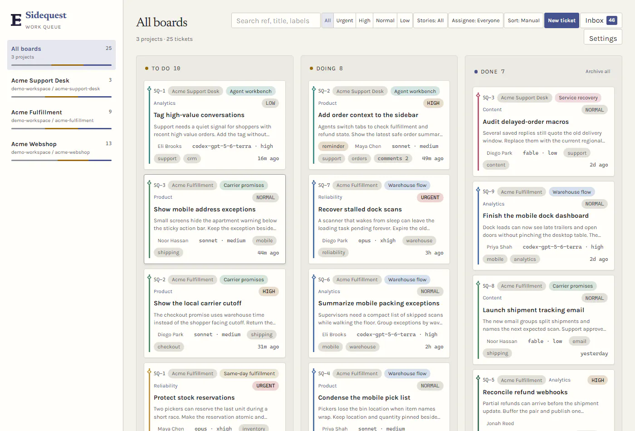Create a ticket with New ticket button

tap(562, 20)
